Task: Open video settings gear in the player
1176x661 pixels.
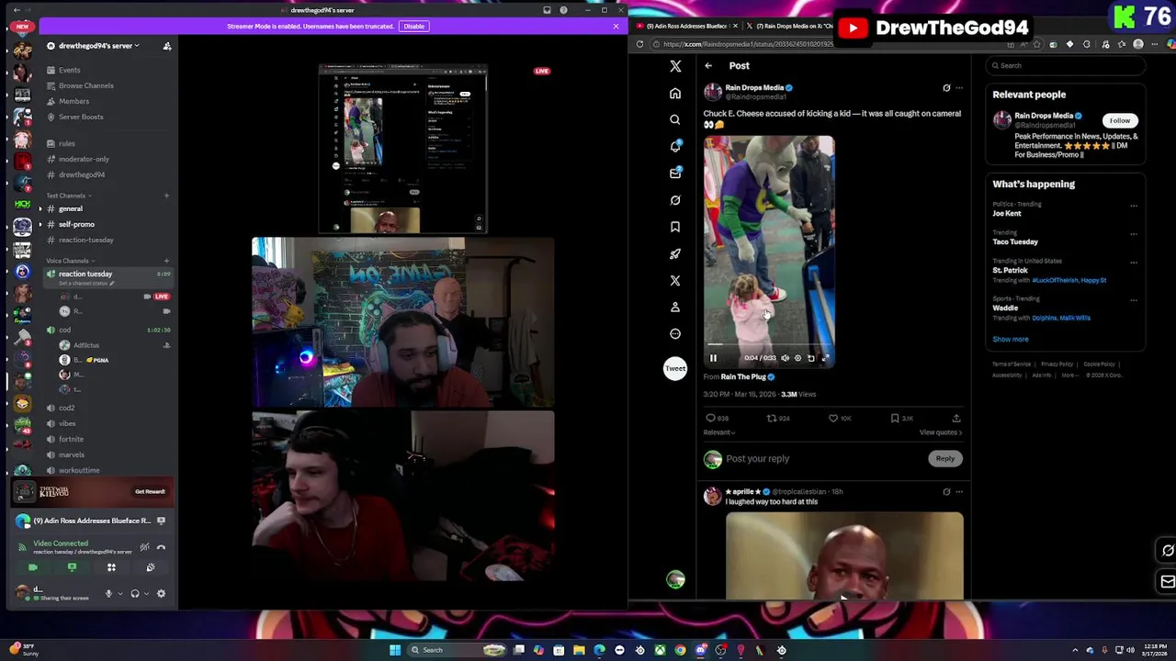Action: (797, 358)
